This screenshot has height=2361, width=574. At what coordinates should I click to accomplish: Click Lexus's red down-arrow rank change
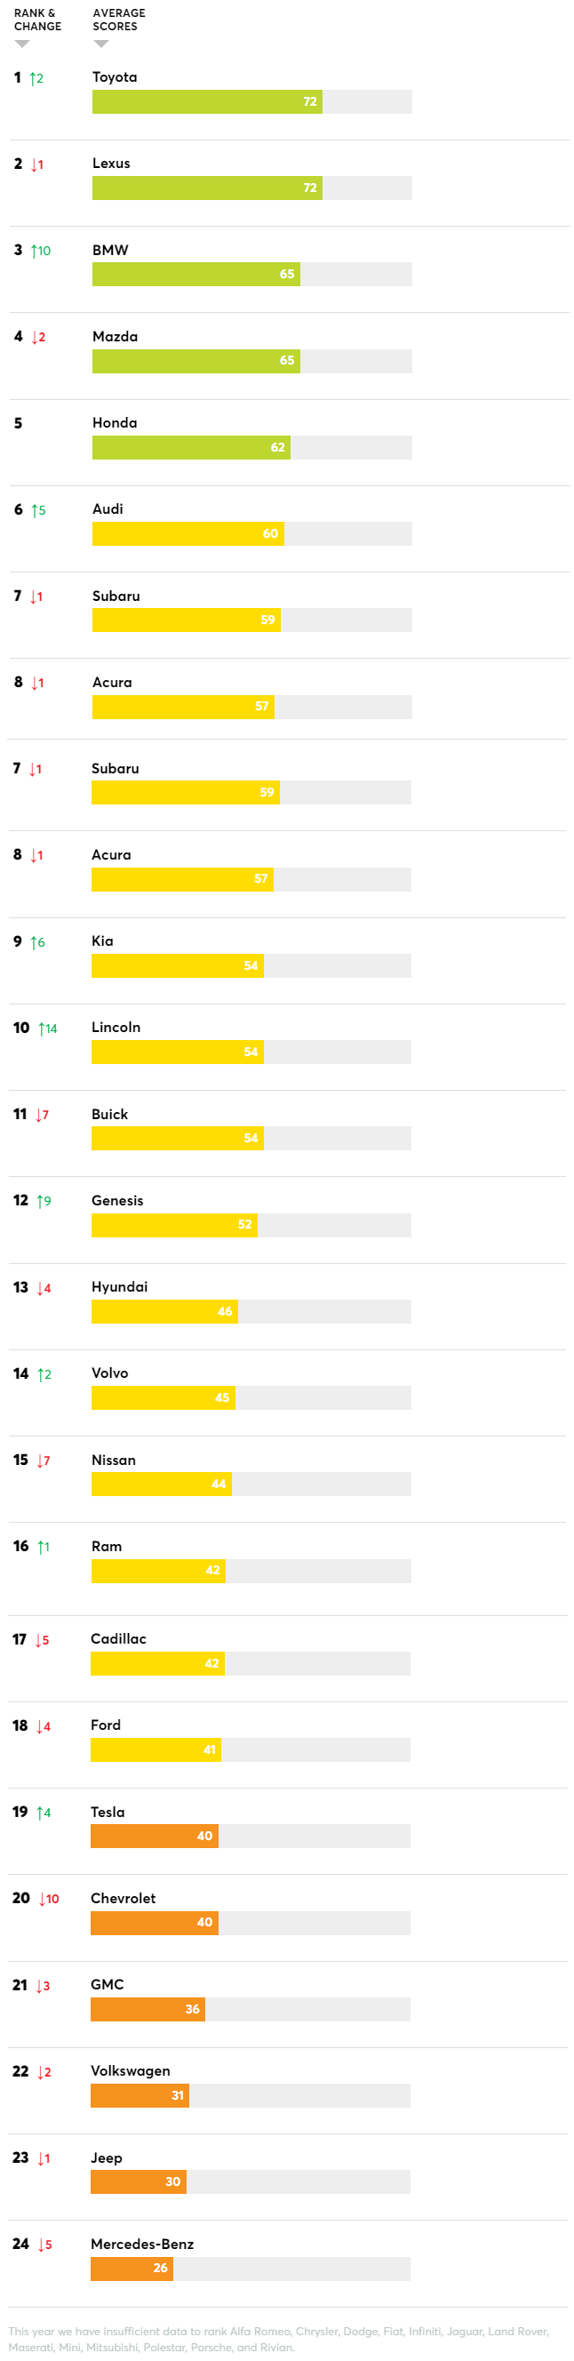click(x=36, y=165)
